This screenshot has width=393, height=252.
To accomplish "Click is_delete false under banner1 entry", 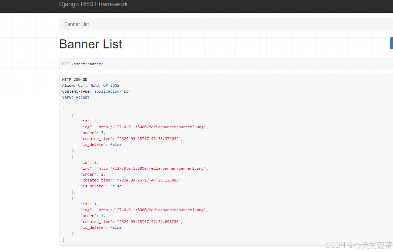I will [x=101, y=228].
